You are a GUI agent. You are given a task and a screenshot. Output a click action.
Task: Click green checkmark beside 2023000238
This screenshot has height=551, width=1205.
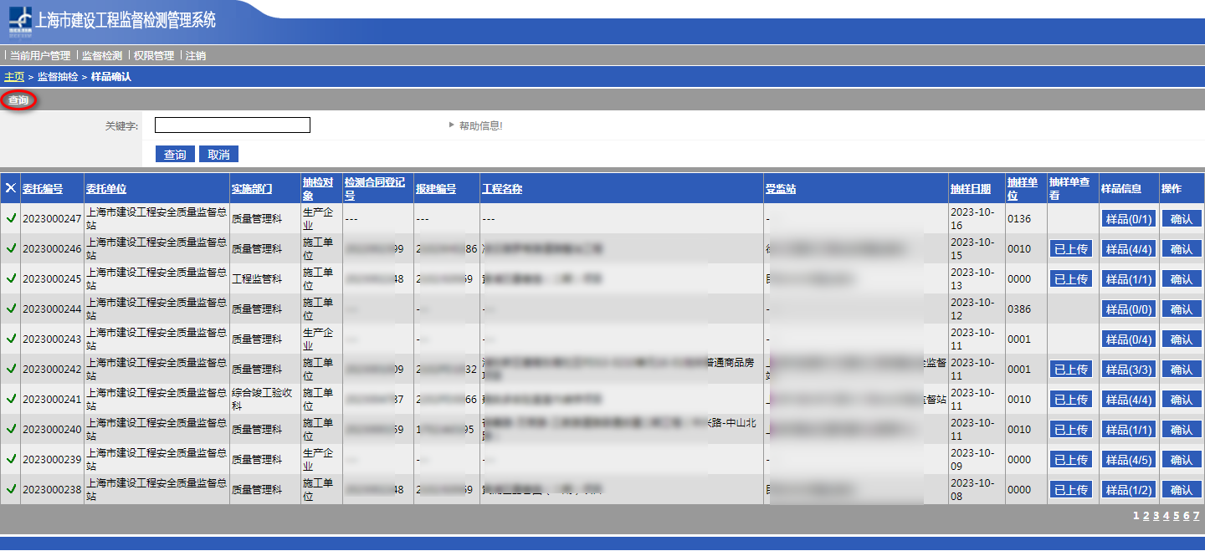coord(11,489)
